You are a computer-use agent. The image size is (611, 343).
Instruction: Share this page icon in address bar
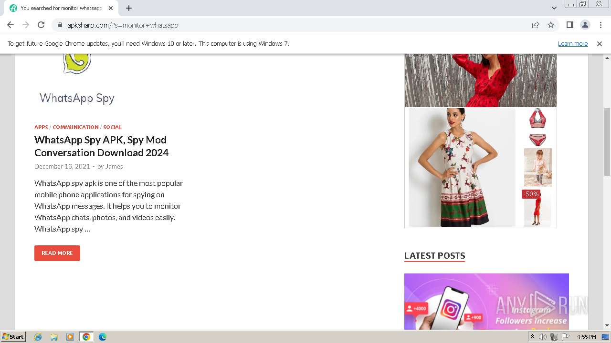[536, 25]
